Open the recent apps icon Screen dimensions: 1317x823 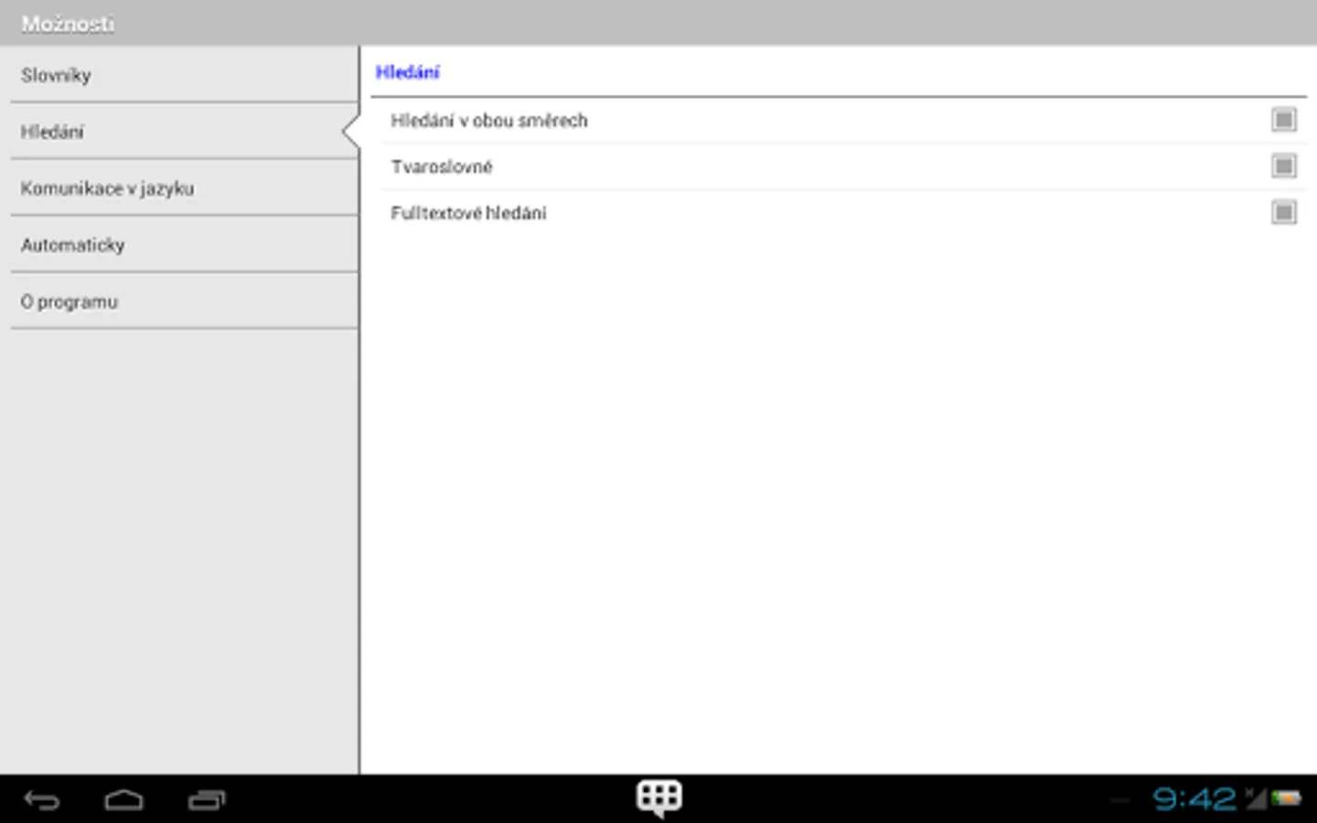coord(207,800)
